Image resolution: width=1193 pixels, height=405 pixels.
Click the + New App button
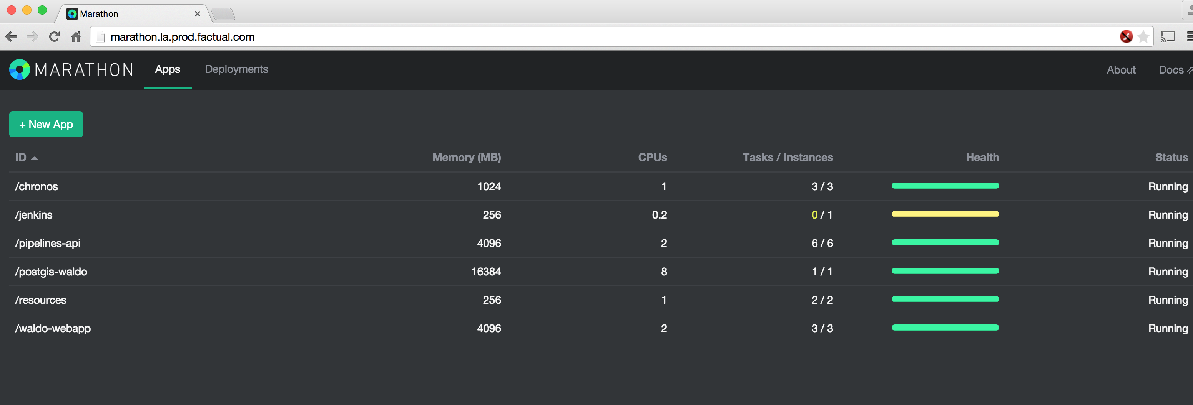coord(46,124)
